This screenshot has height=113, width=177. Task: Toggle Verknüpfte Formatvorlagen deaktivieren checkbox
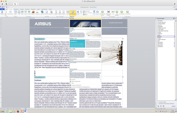pyautogui.click(x=158, y=103)
